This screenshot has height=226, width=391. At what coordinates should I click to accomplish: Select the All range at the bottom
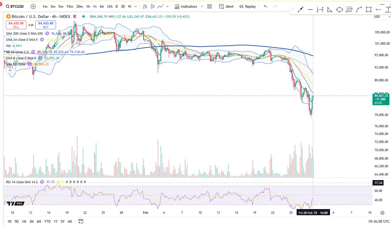pyautogui.click(x=69, y=221)
